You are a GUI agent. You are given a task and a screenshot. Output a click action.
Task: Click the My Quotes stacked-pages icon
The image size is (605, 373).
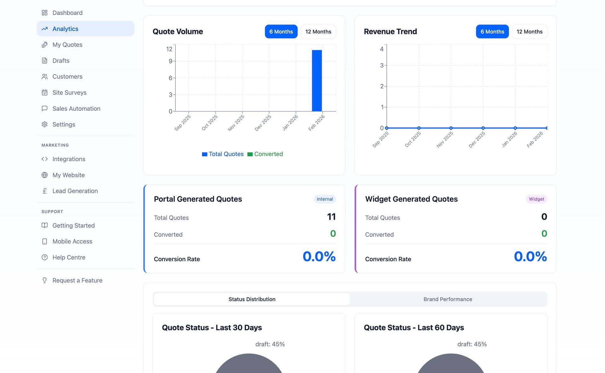click(44, 45)
